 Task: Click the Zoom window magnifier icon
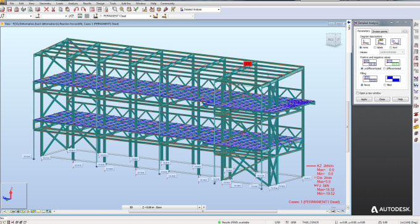(x=115, y=9)
